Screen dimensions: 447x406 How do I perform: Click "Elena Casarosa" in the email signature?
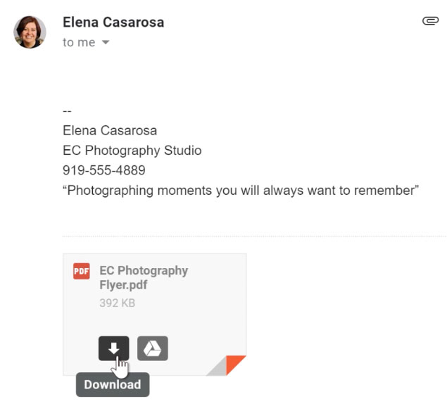point(110,131)
